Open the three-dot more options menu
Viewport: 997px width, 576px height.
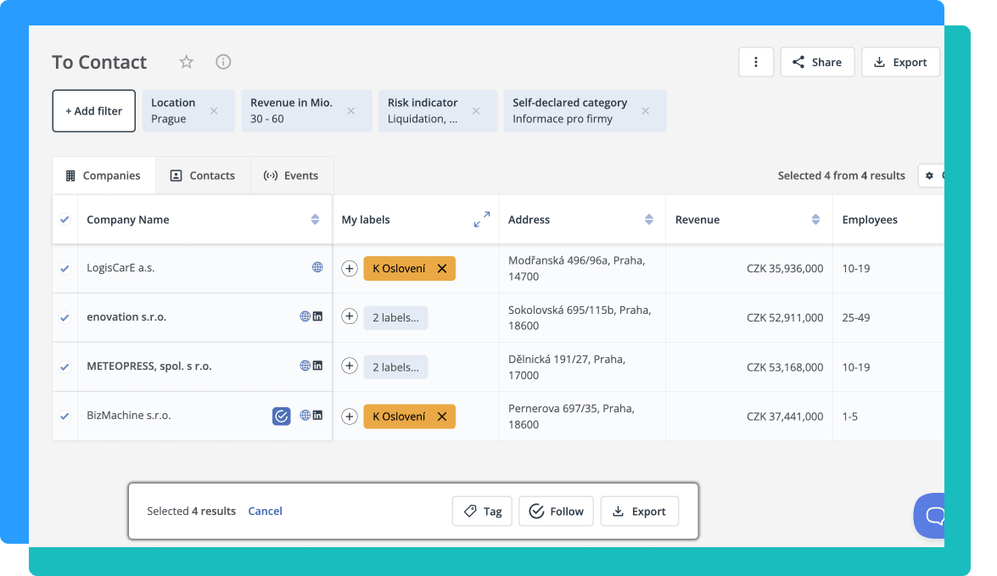(x=756, y=62)
